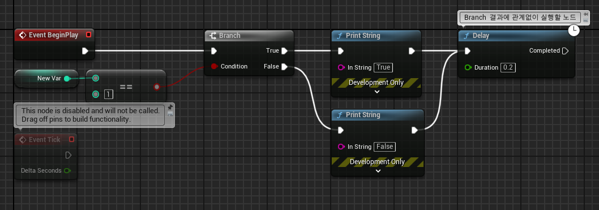The height and width of the screenshot is (210, 599).
Task: Click the equals node value field 1
Action: tap(109, 95)
